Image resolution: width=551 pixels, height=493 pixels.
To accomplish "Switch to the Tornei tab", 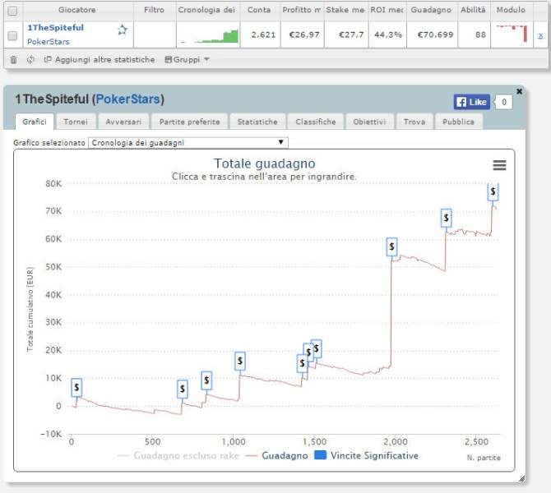I will click(x=76, y=122).
